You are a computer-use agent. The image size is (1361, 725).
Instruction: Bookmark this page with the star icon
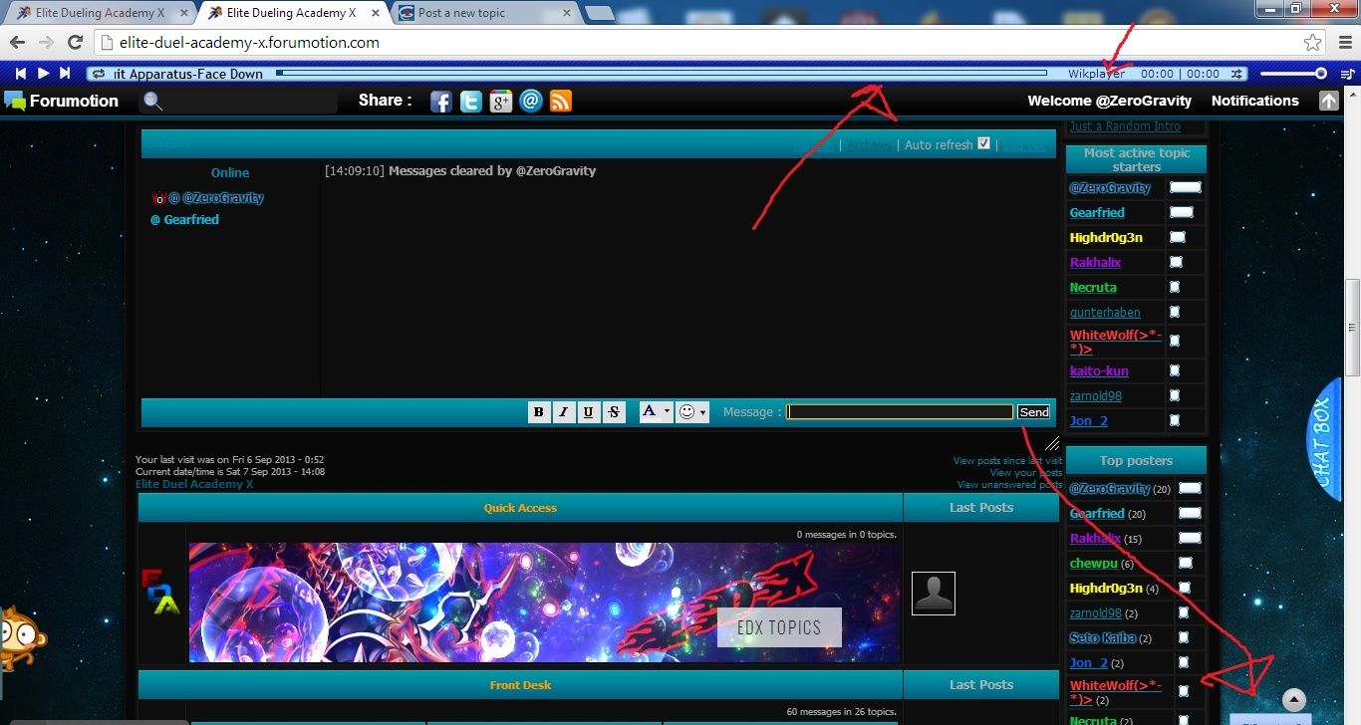[x=1312, y=43]
